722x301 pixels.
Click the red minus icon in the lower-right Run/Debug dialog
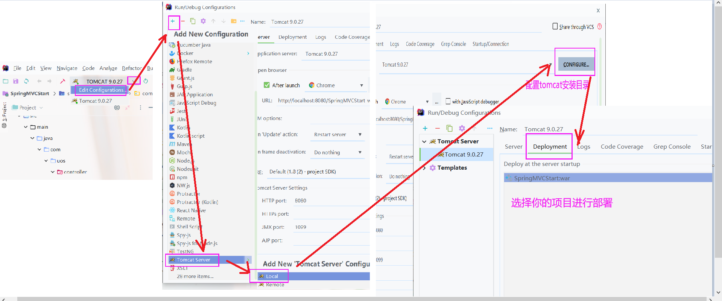click(437, 128)
